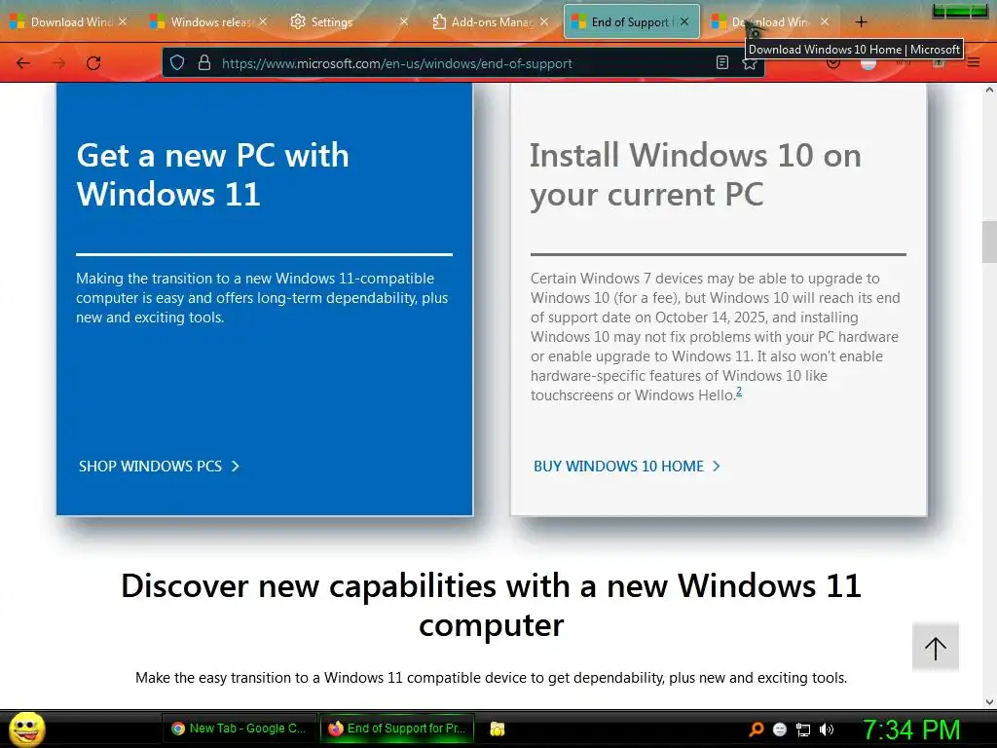Reload the current page
The width and height of the screenshot is (997, 748).
click(93, 63)
